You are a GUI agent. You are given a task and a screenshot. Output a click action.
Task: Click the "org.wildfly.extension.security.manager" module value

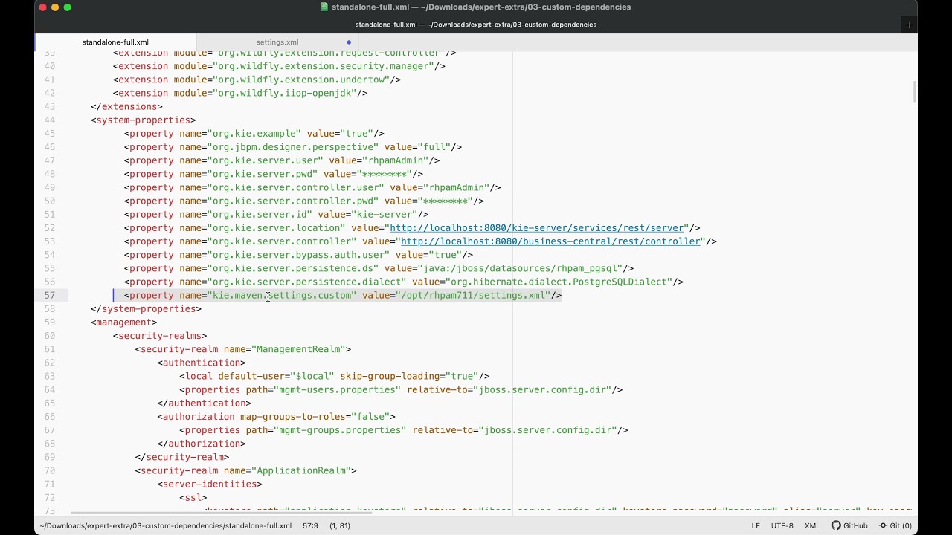pyautogui.click(x=324, y=66)
